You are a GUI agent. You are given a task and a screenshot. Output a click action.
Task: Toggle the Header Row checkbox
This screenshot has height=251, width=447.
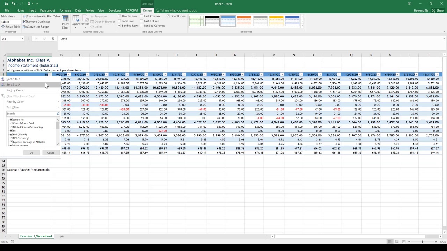coord(119,16)
